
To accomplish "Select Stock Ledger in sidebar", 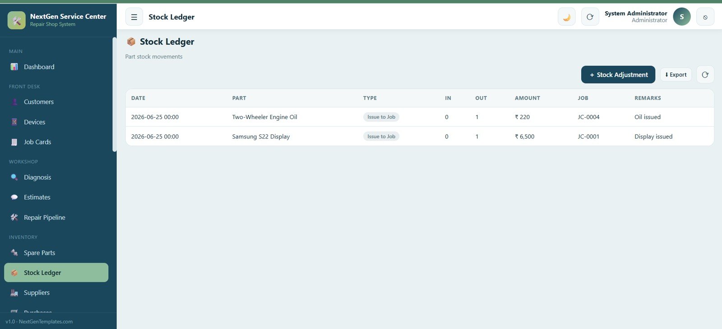I will (x=56, y=273).
